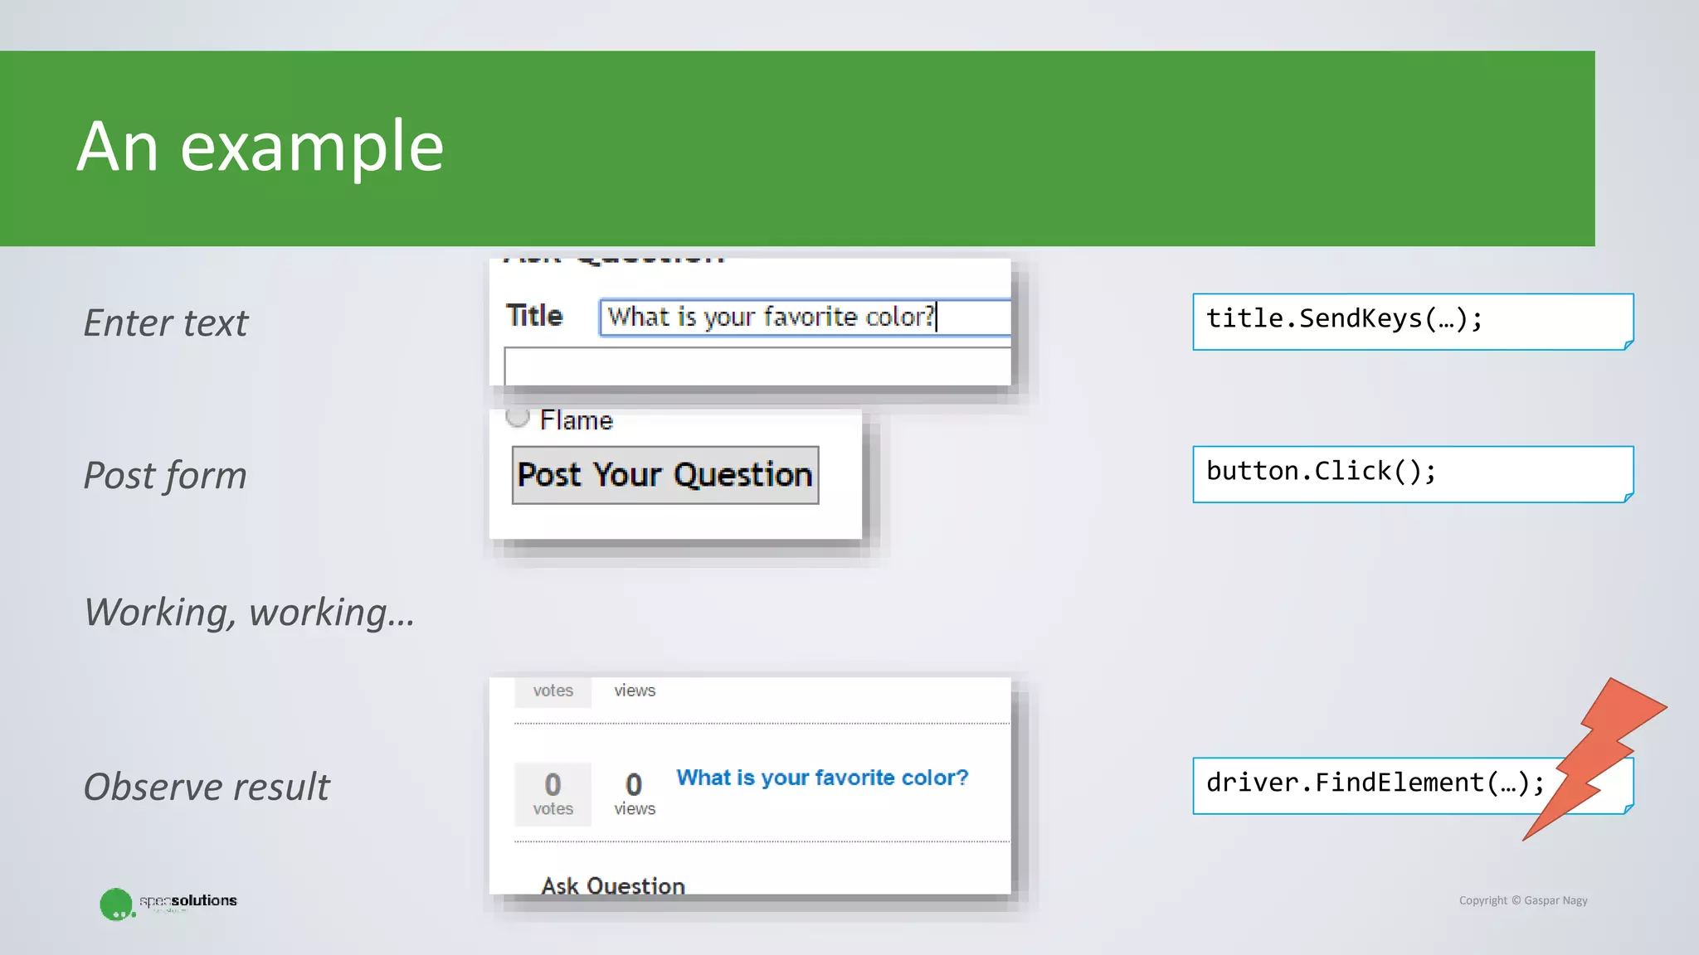Click the 'An example' slide title
1699x955 pixels.
coord(260,147)
